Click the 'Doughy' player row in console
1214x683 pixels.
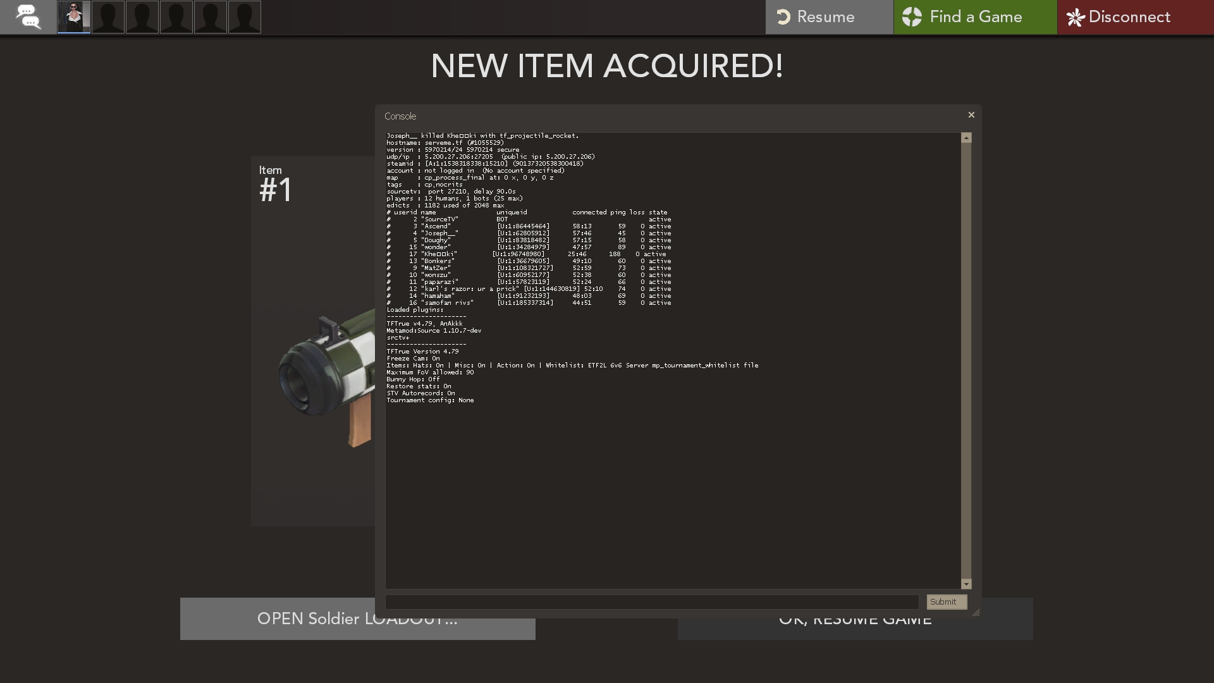tap(529, 240)
